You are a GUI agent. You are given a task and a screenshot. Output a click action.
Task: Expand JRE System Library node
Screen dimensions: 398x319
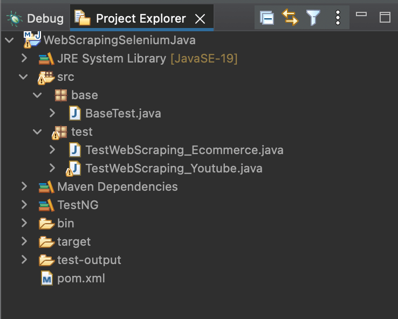(24, 58)
